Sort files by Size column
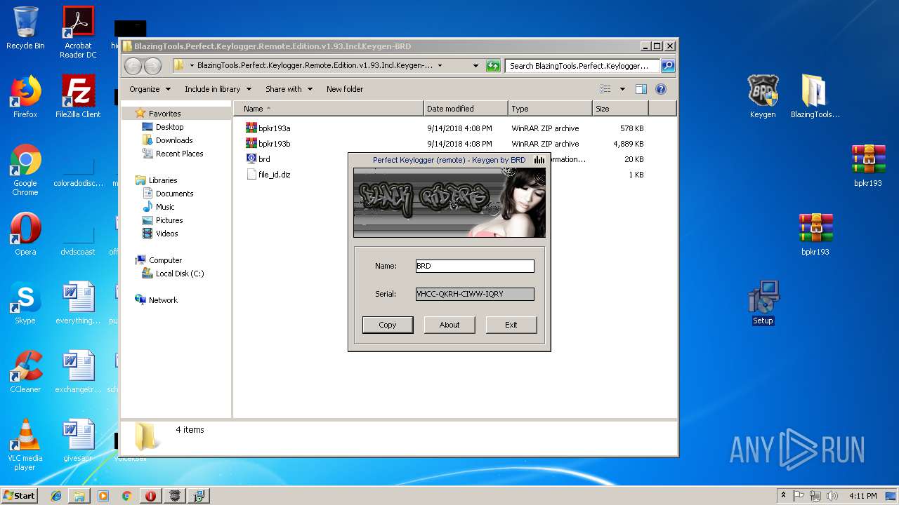This screenshot has width=899, height=505. [620, 109]
